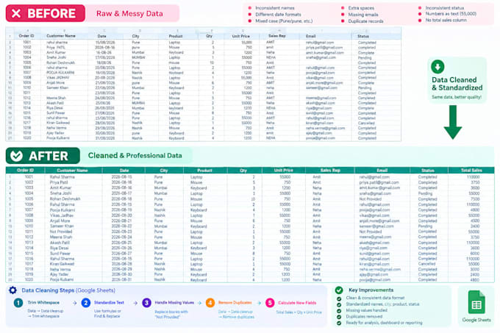Click the check beside 'Ready for analysis, dashboard or reporting'
Viewport: 500px width, 333px height.
pyautogui.click(x=339, y=323)
